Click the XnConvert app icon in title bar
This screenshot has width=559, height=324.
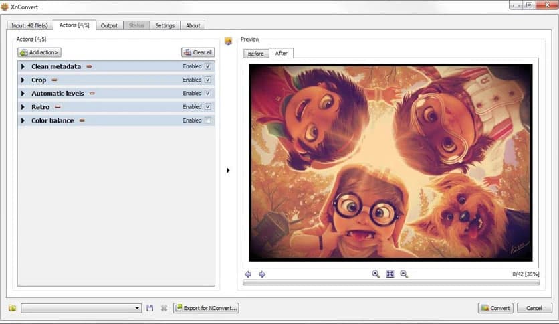click(5, 7)
